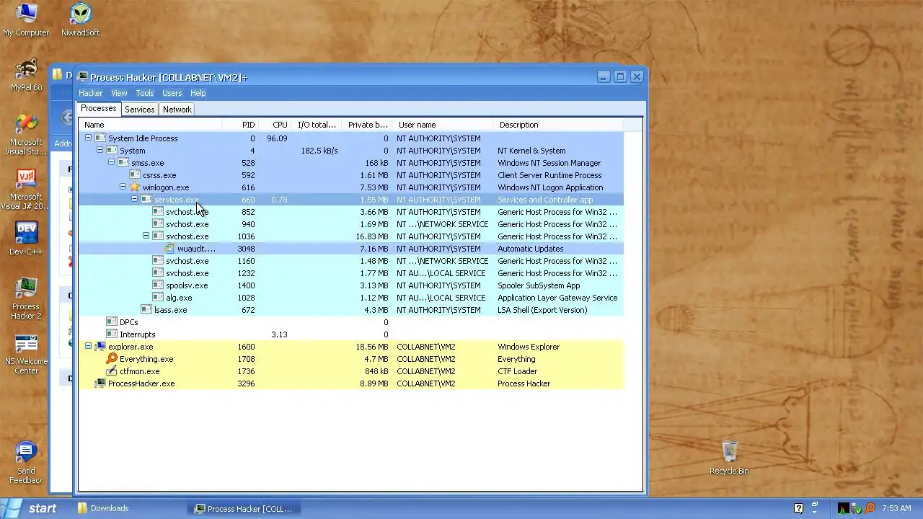This screenshot has width=923, height=519.
Task: Click the Windows start button
Action: (34, 508)
